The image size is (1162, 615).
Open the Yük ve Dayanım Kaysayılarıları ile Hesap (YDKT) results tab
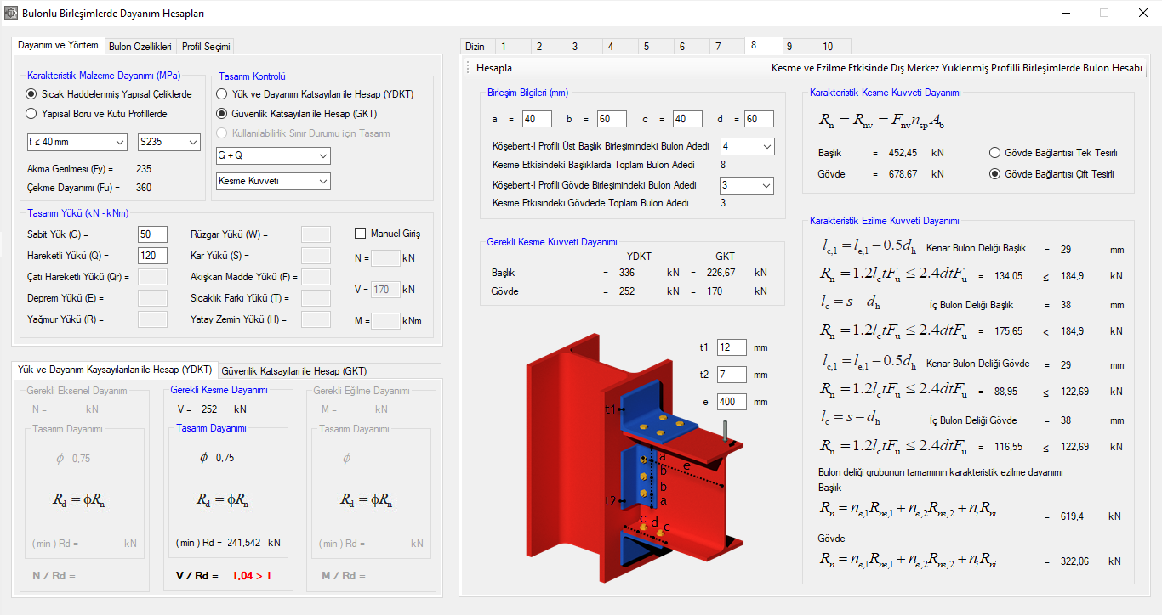coord(115,370)
